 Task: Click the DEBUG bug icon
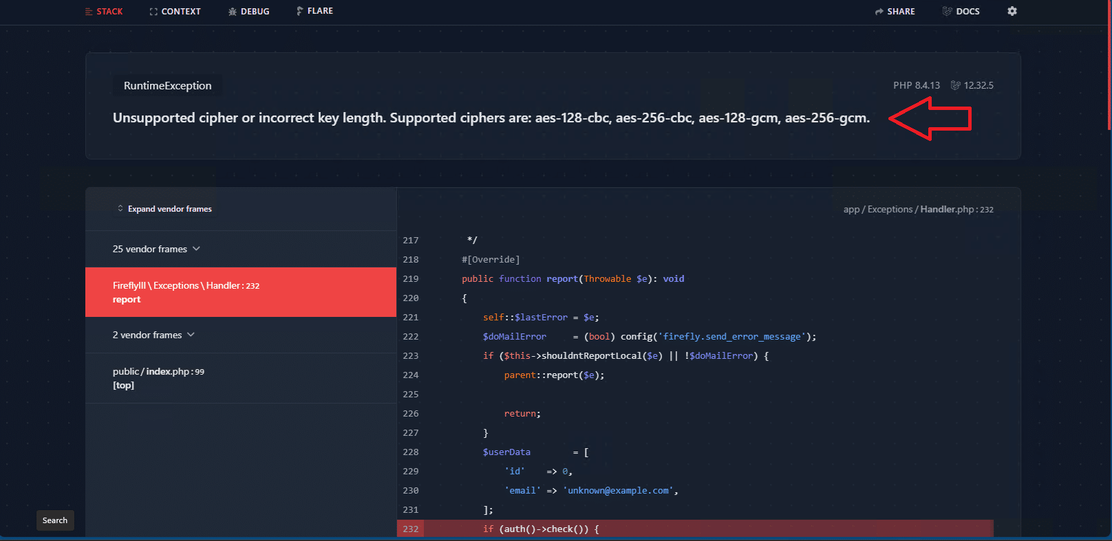233,12
